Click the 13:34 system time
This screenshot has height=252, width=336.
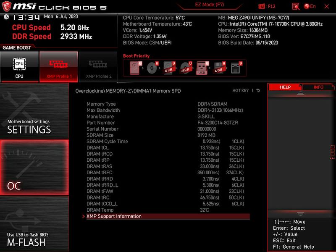tap(26, 17)
